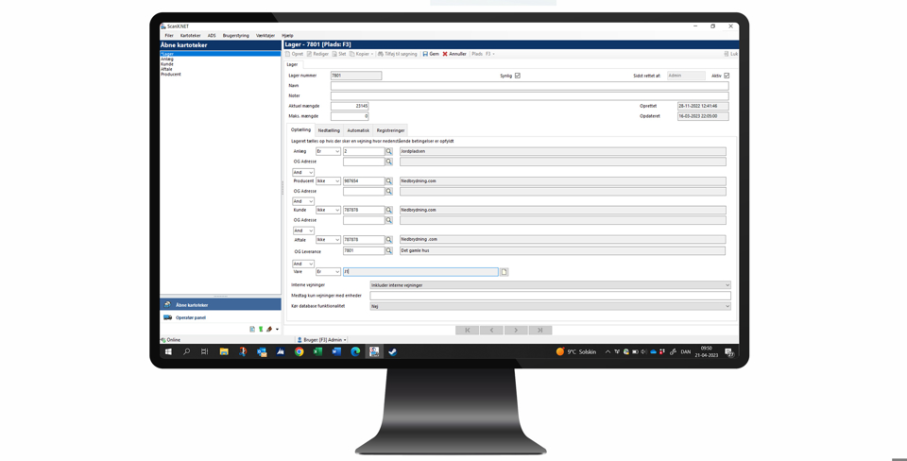
Task: Click the red Annuller cancel icon
Action: 445,54
